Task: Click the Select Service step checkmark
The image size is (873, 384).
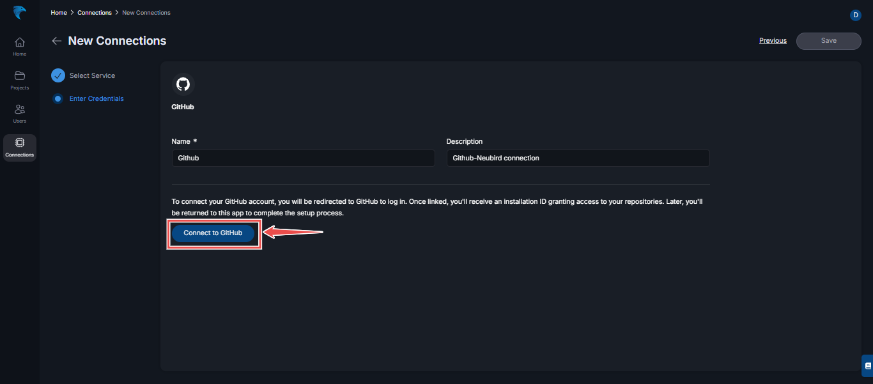Action: click(x=58, y=75)
